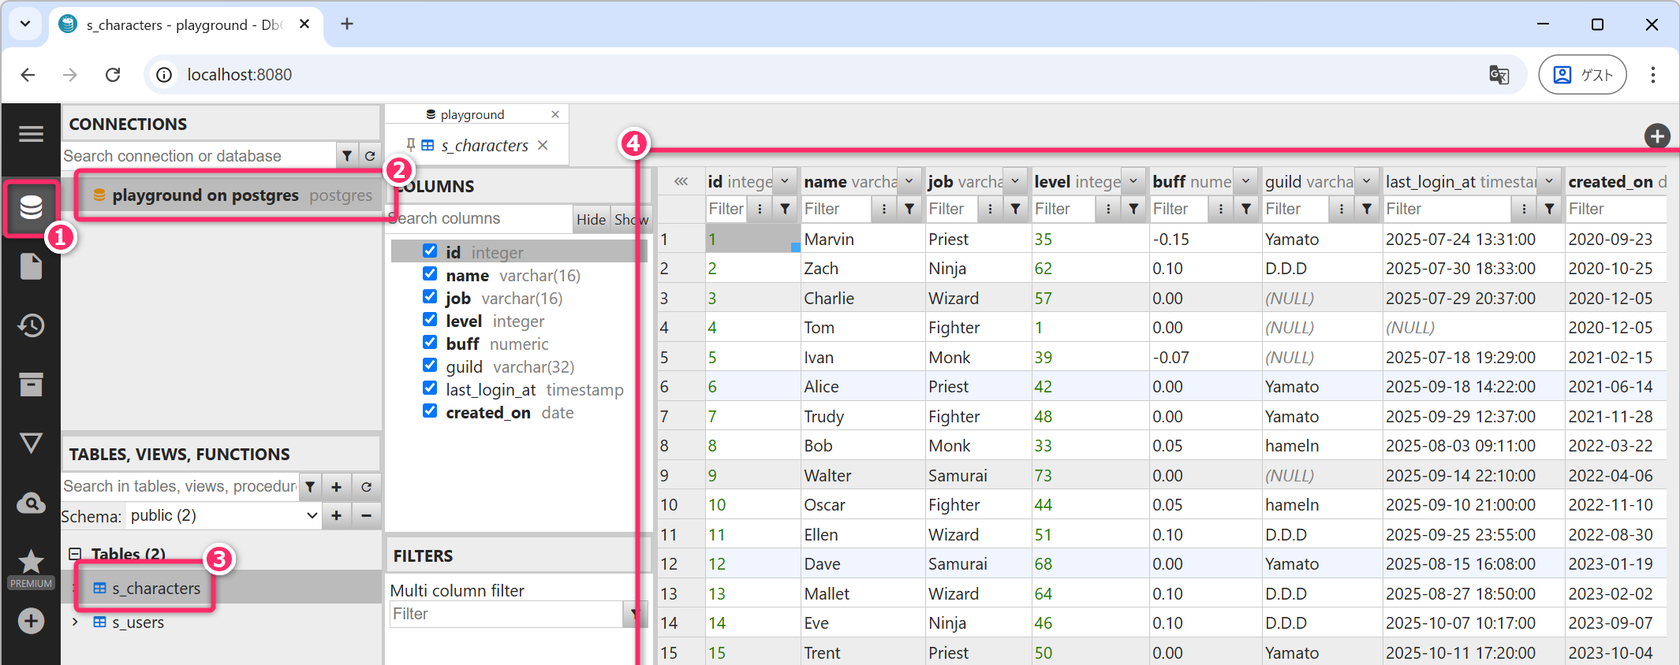Switch to the s_characters tab

click(x=483, y=146)
